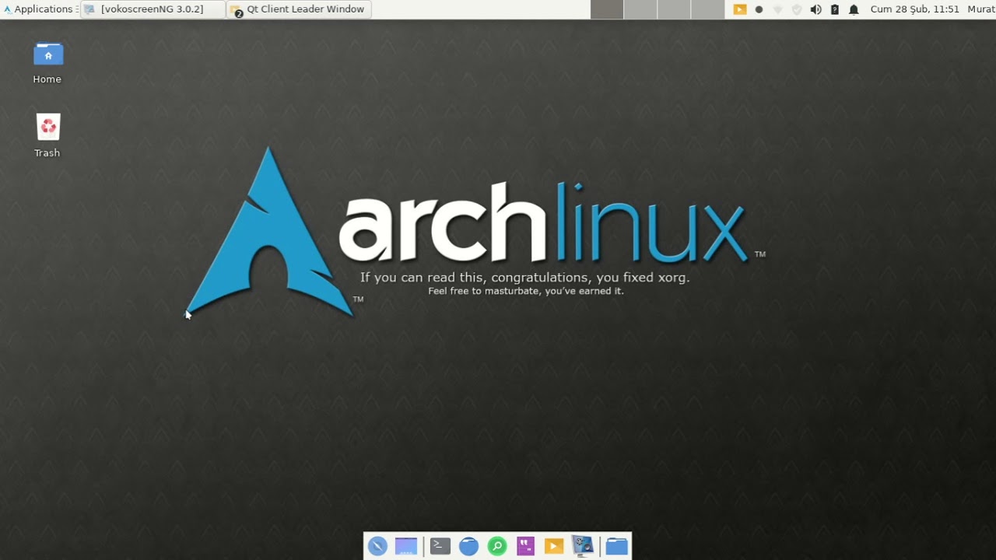Image resolution: width=996 pixels, height=560 pixels.
Task: Select the third workspace in the switcher
Action: (674, 9)
